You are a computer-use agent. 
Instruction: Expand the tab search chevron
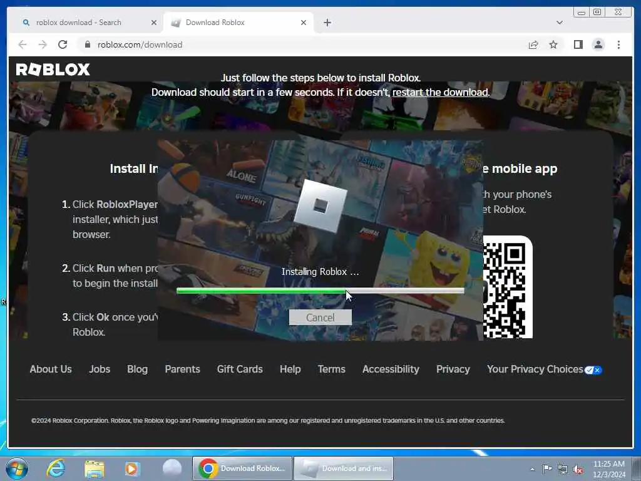[560, 23]
